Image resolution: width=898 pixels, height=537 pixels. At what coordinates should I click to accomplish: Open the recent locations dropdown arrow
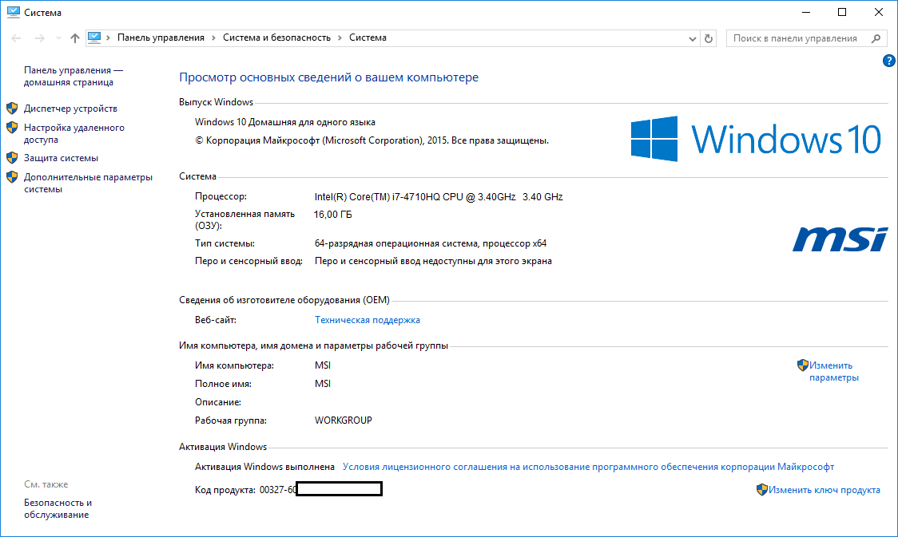click(58, 38)
